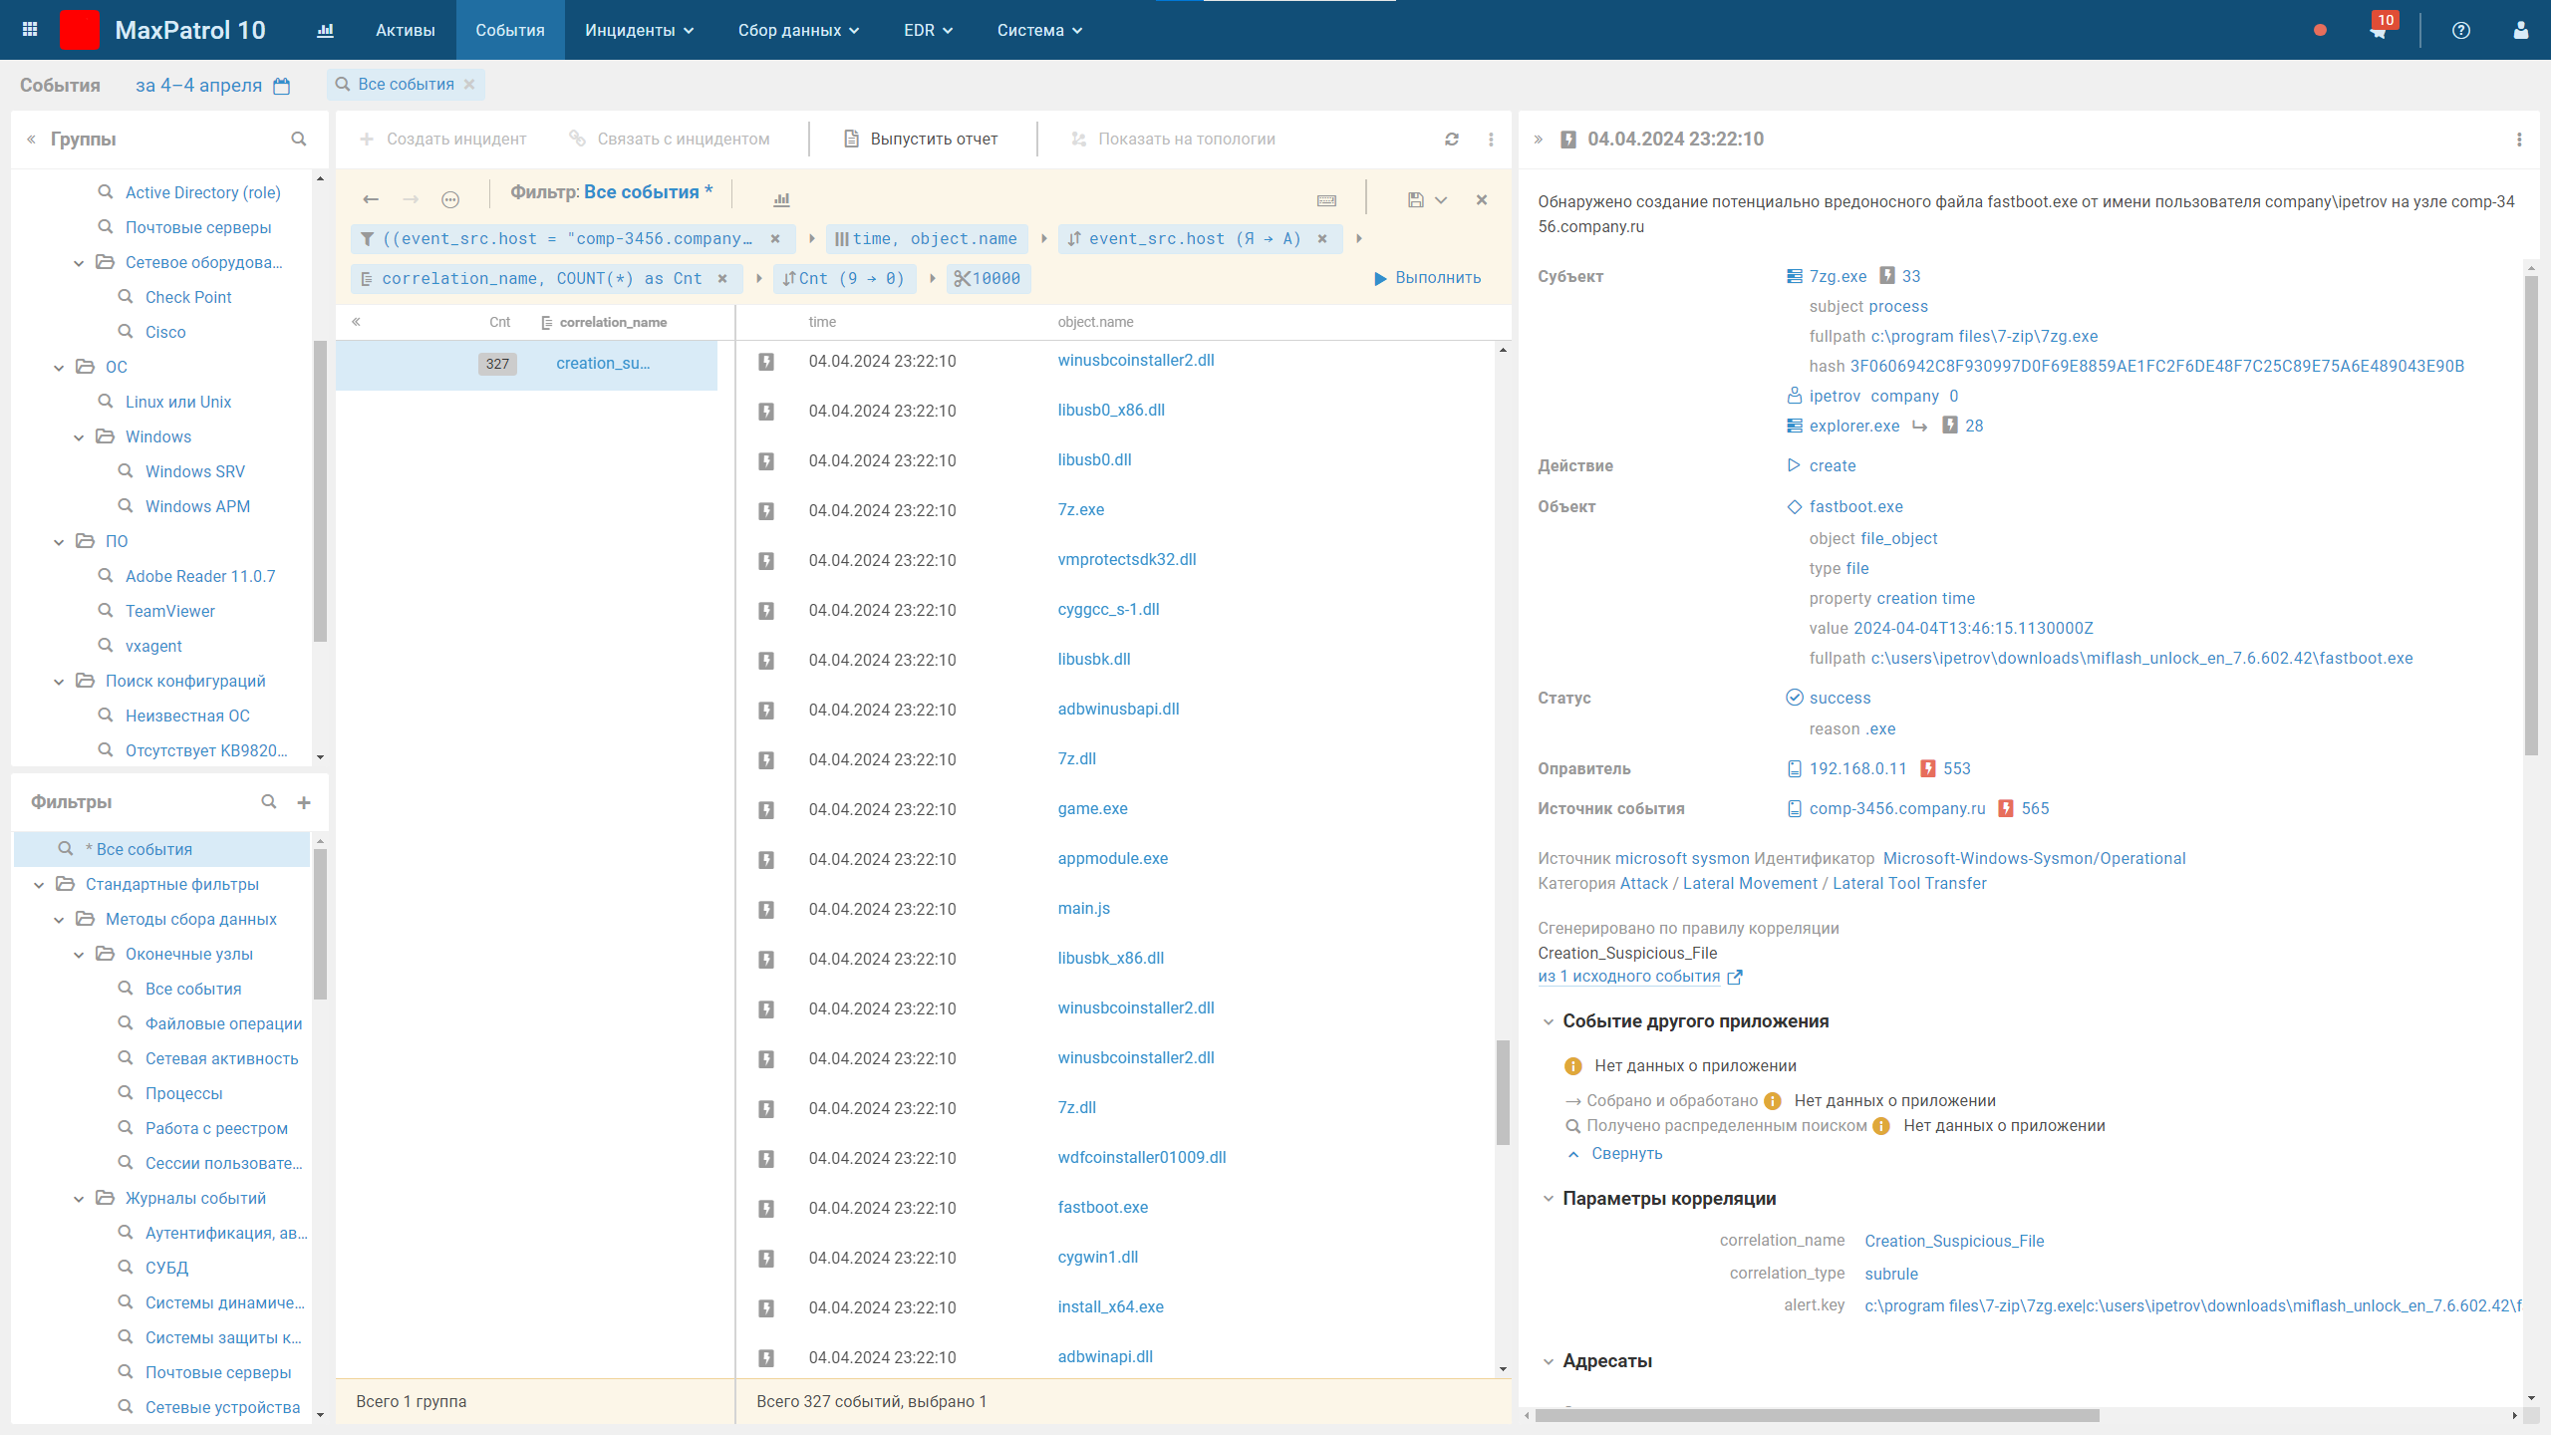Click the event card horizontal scrollbar
The height and width of the screenshot is (1435, 2551).
[1818, 1415]
